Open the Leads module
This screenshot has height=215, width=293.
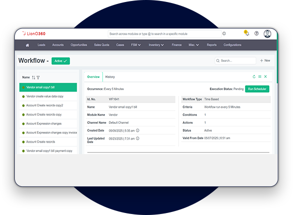(x=41, y=45)
